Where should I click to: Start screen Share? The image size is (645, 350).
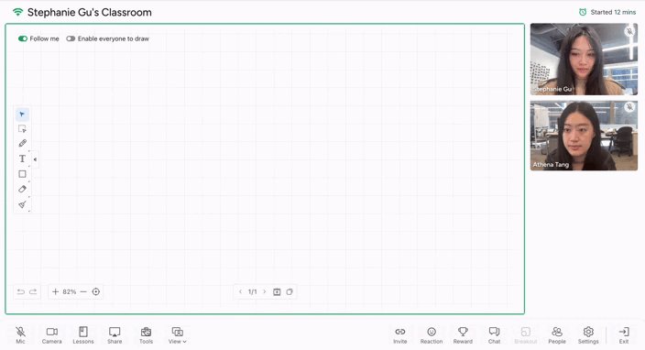115,334
